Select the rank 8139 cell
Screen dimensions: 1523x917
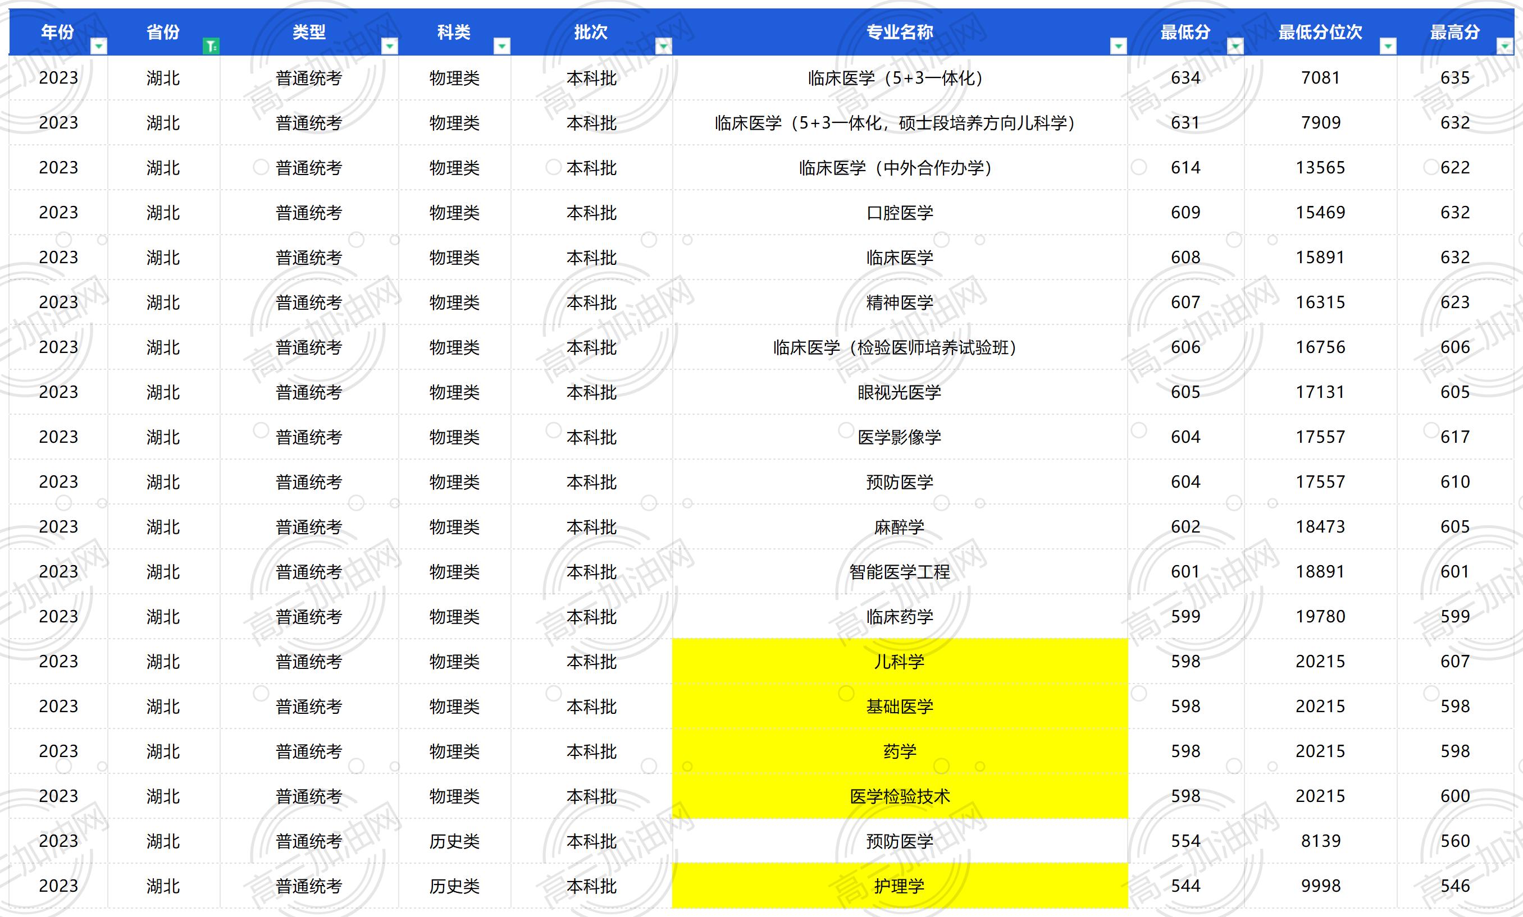[x=1320, y=841]
